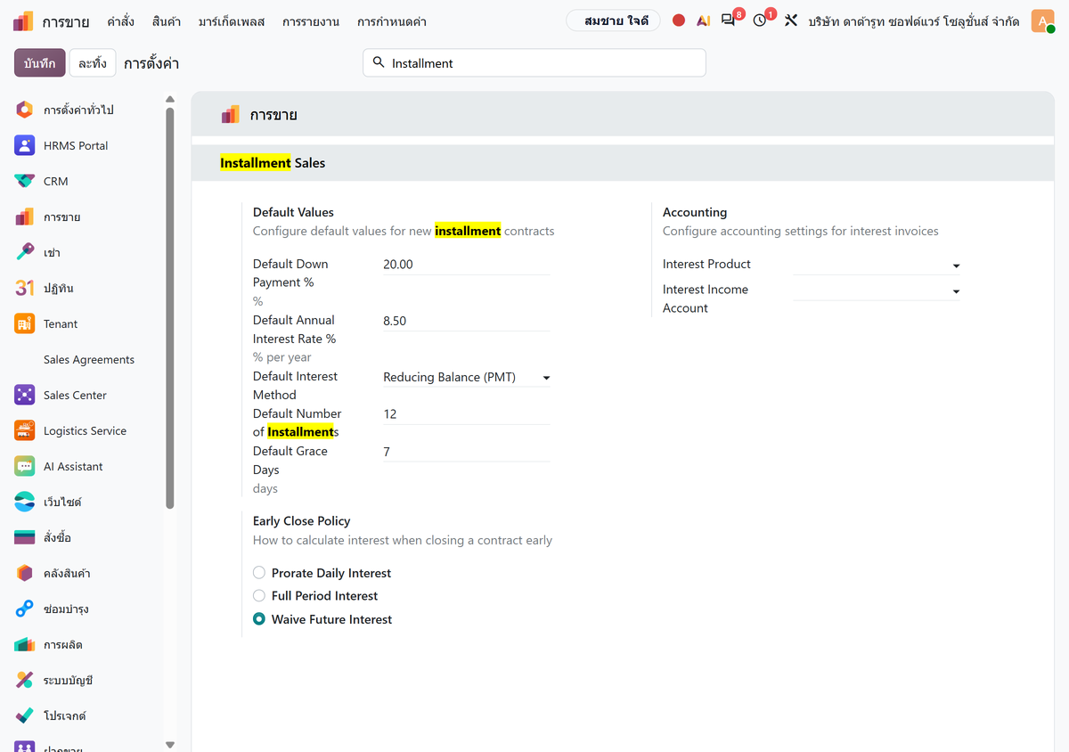
Task: Select the HRMS Portal sidebar icon
Action: (25, 145)
